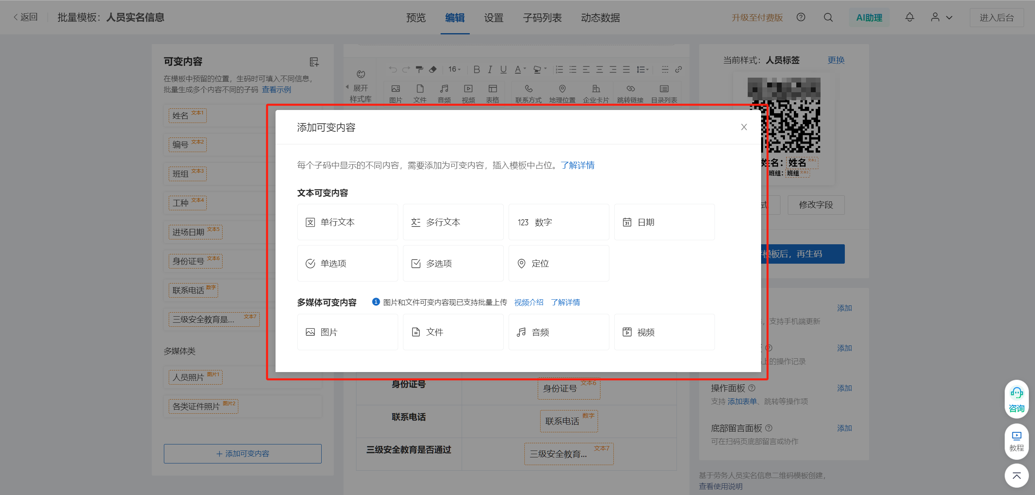Insert a hyperlink via the link icon

click(679, 70)
